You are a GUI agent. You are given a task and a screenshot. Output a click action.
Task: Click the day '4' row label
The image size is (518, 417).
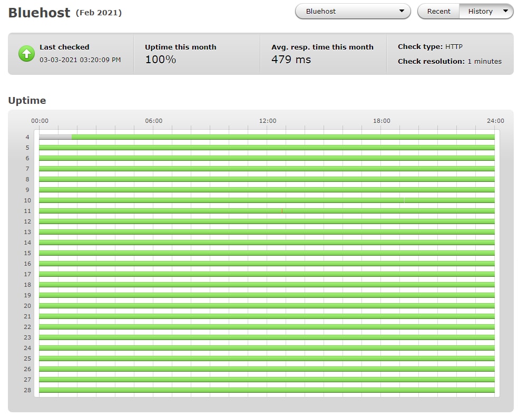tap(27, 137)
